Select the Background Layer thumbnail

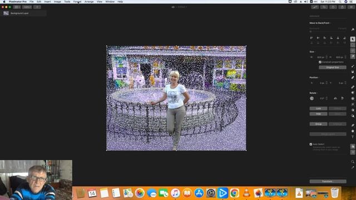pos(6,13)
